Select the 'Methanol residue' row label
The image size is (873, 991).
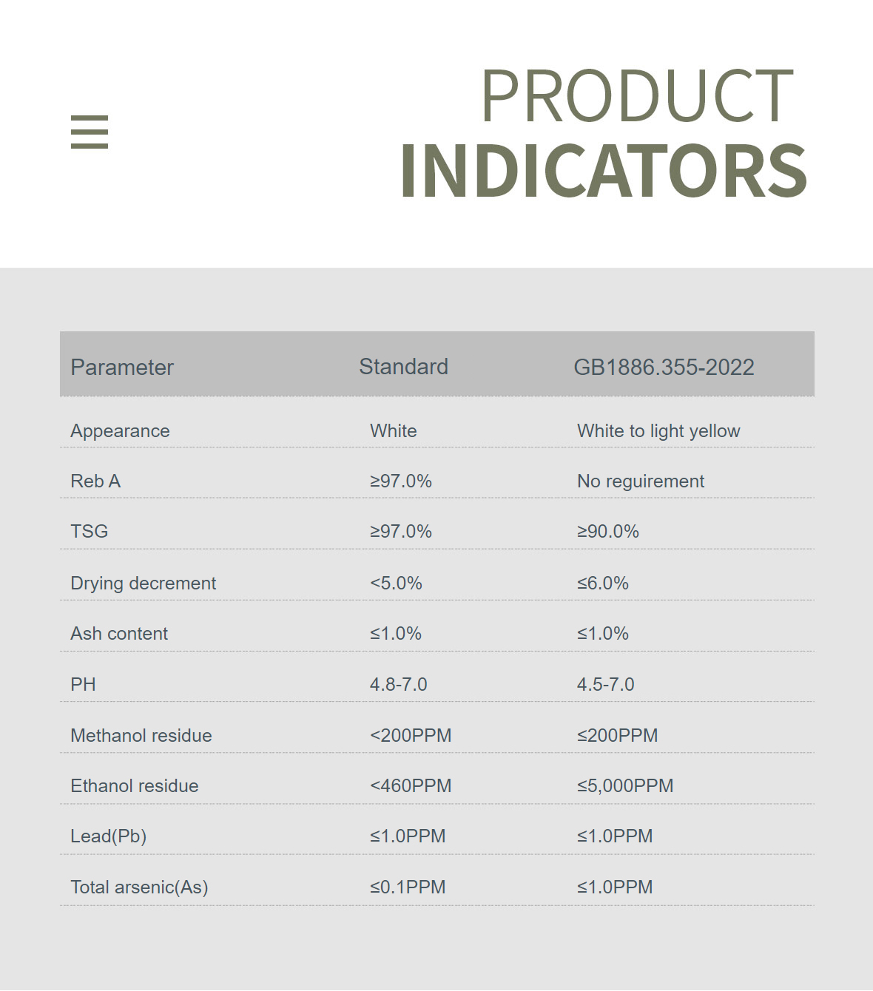click(x=141, y=736)
